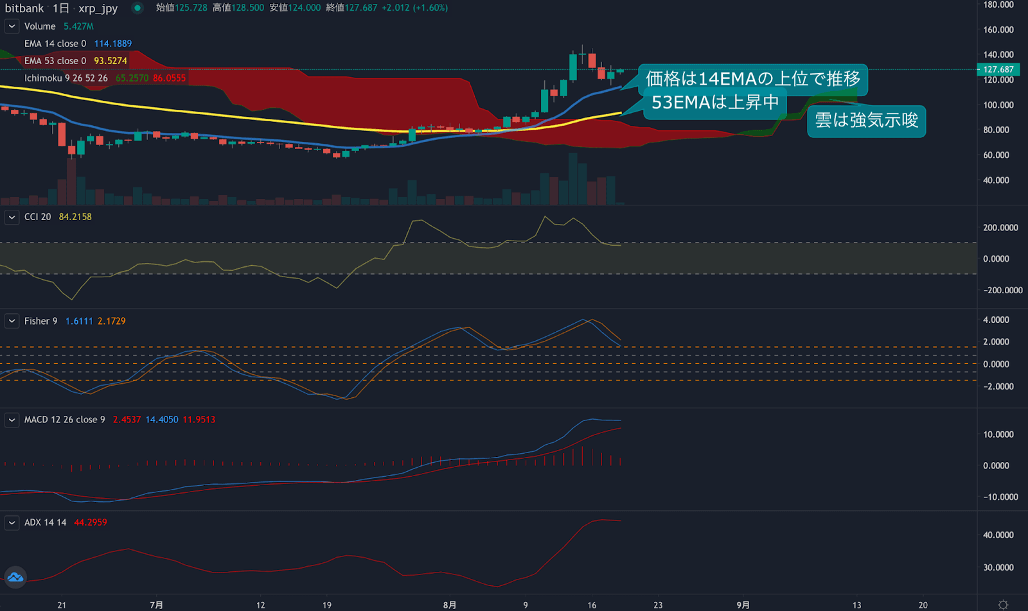
Task: Click the TradingView cloud logo icon
Action: (x=15, y=578)
